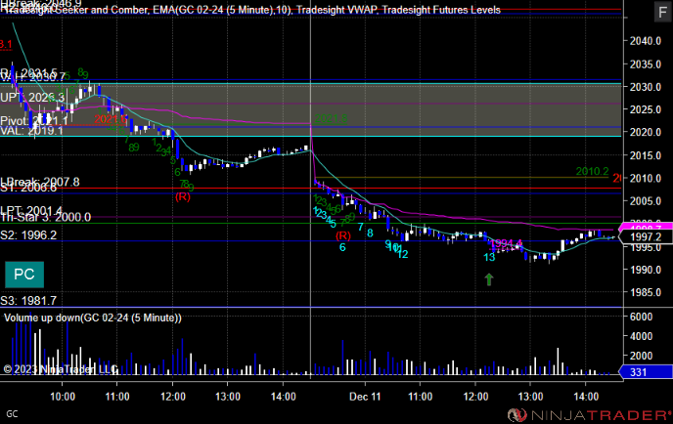Click the magenta 1994.4 price label
Image resolution: width=673 pixels, height=424 pixels.
point(506,244)
